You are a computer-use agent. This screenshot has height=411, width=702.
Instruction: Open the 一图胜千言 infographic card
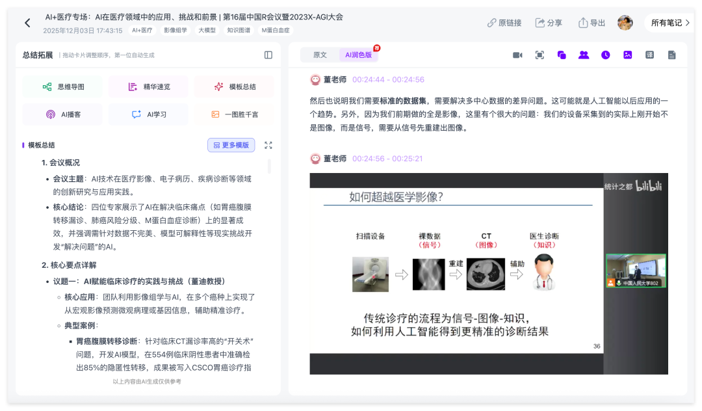point(235,114)
